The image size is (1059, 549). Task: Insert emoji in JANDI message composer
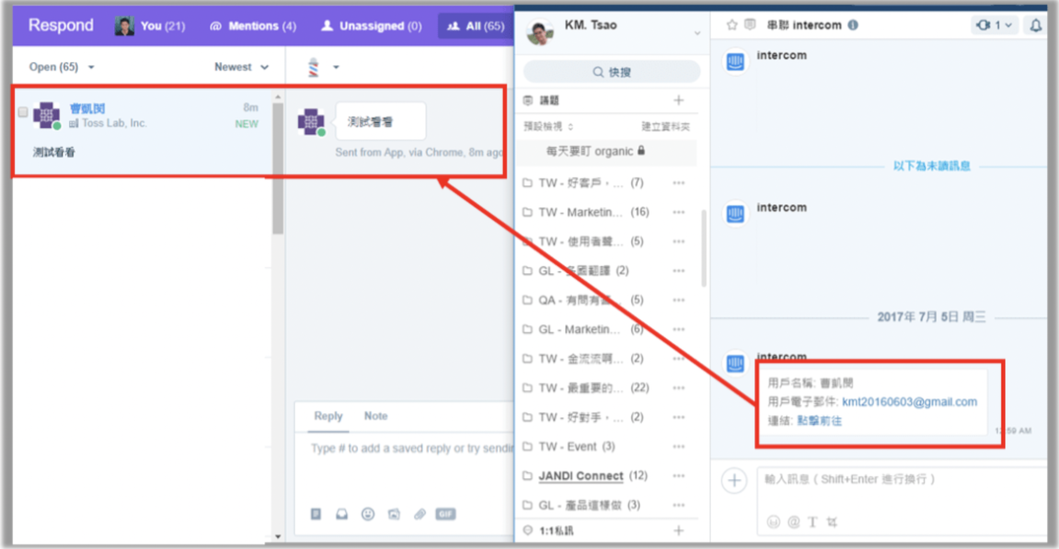tap(773, 521)
